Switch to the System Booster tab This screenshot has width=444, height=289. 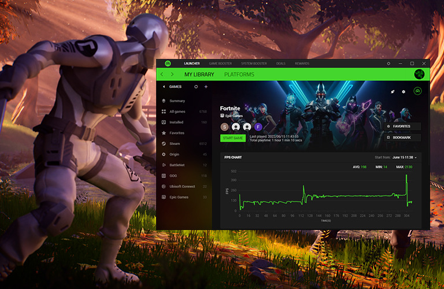coord(254,64)
